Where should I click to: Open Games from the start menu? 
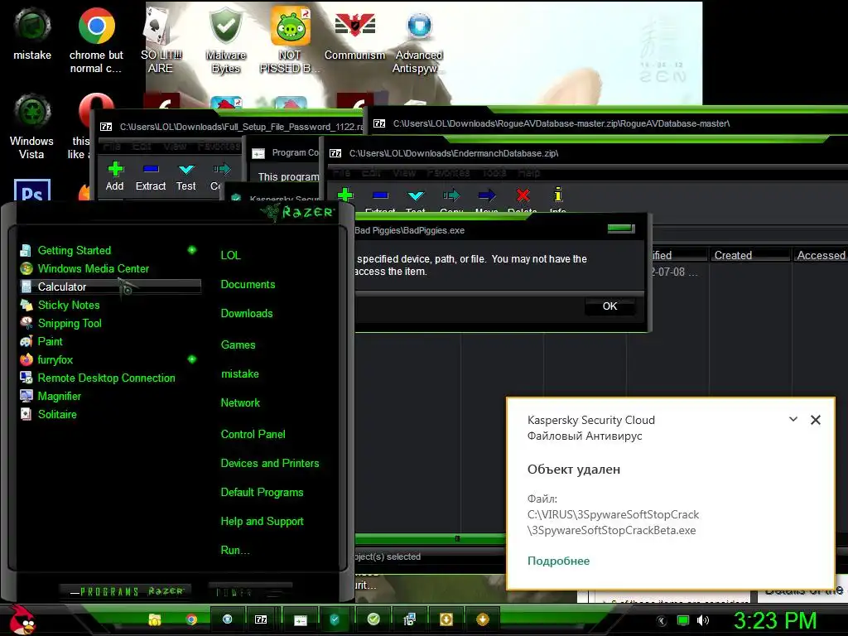(x=238, y=345)
